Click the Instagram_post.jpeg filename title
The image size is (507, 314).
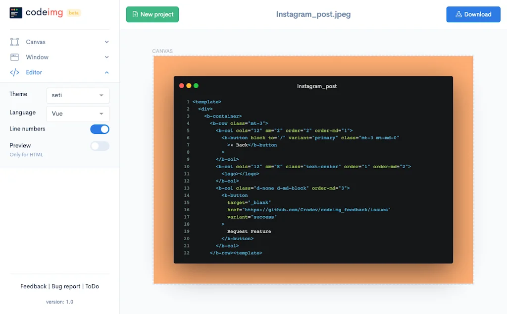(313, 14)
